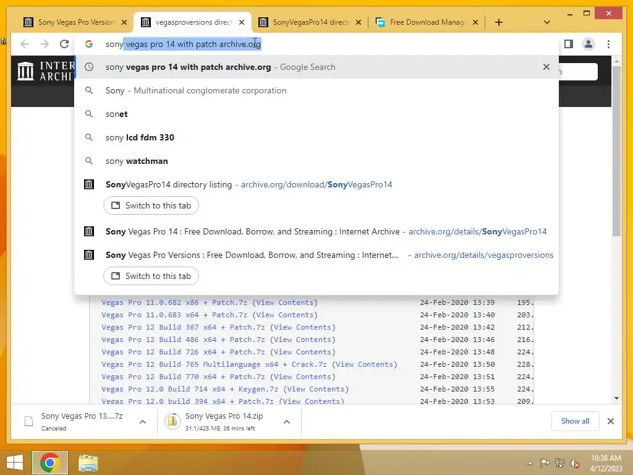Close the SonyVegasPro14 directory tab

click(x=358, y=22)
